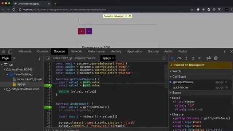The width and height of the screenshot is (233, 131).
Task: Open the Memory tab
Action: pos(116,51)
